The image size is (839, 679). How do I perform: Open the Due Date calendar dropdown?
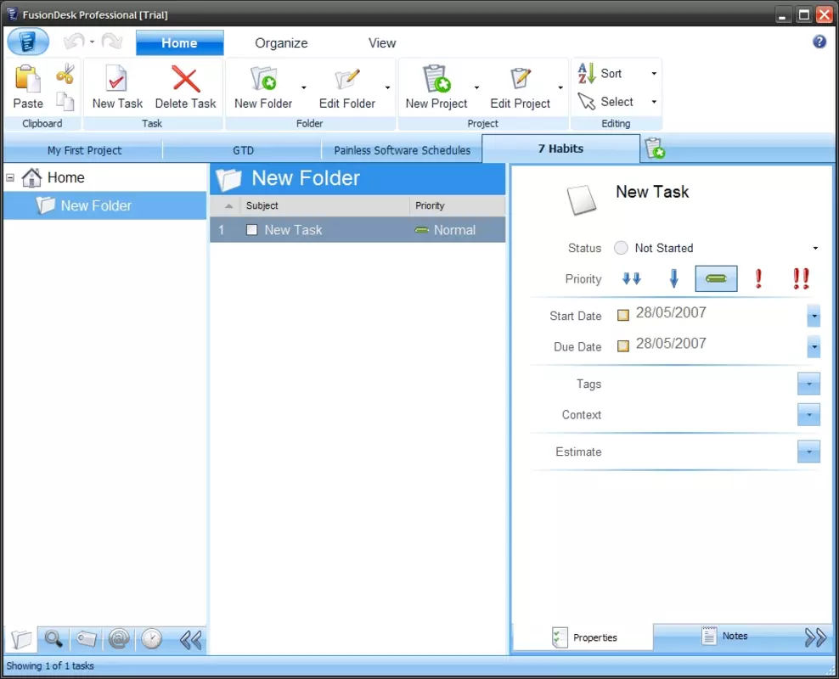click(814, 347)
